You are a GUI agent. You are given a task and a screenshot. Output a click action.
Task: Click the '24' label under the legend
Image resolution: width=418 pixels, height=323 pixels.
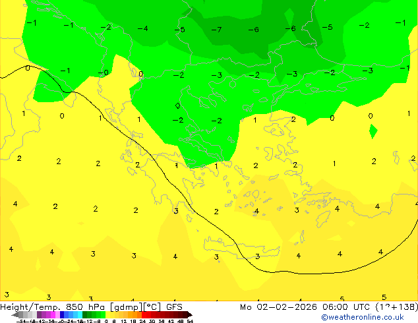coord(142,321)
